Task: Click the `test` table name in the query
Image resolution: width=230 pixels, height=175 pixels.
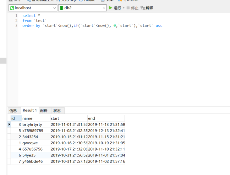Action: pyautogui.click(x=40, y=21)
